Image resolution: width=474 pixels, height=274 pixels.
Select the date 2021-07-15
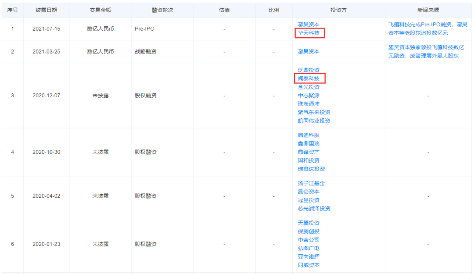46,28
